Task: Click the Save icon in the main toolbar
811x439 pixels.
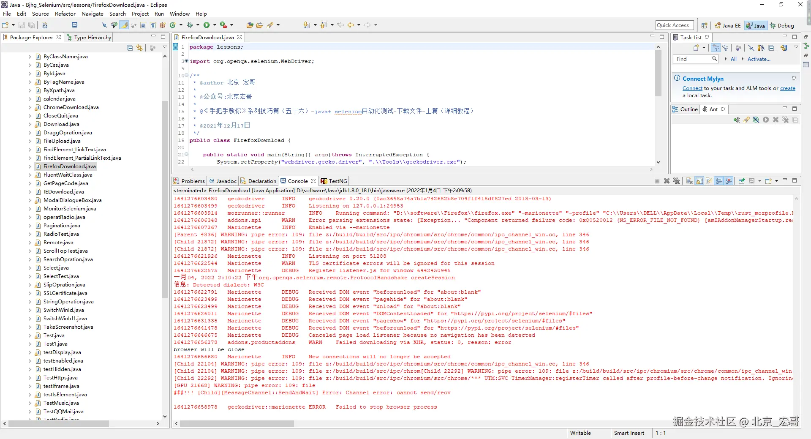Action: [x=22, y=25]
